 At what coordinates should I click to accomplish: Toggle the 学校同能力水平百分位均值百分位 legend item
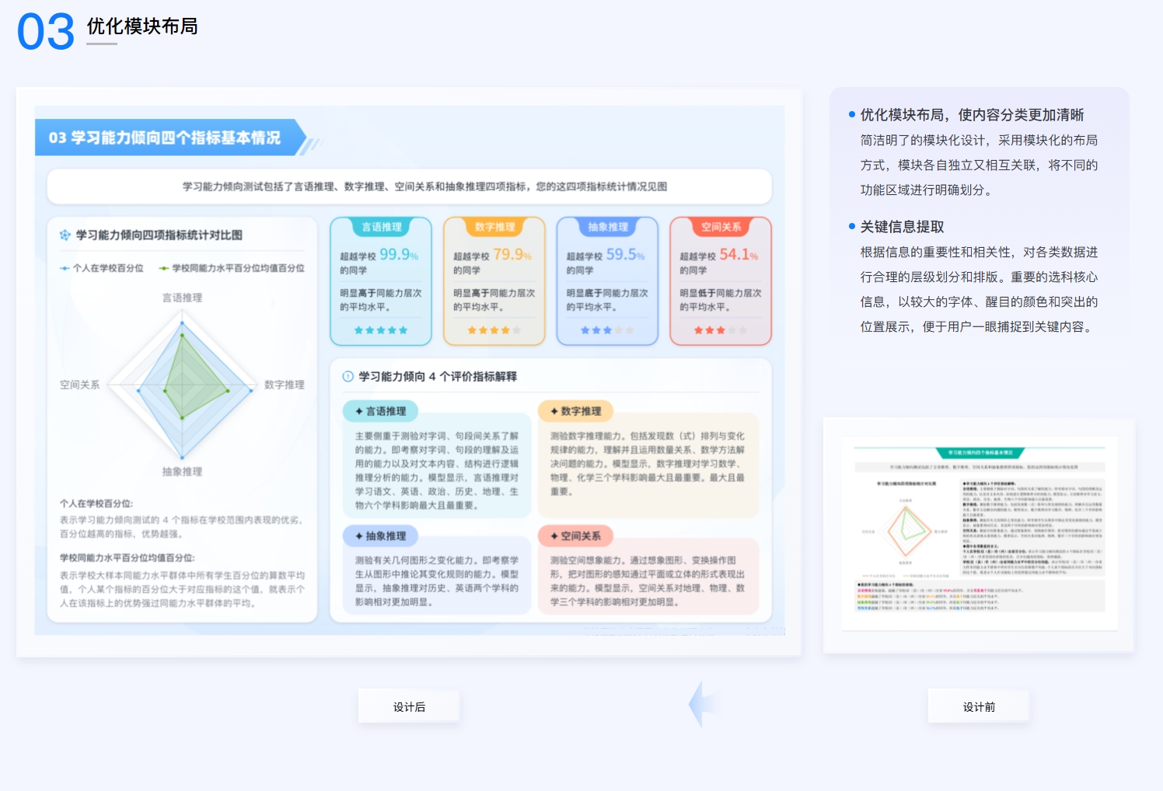[x=232, y=268]
